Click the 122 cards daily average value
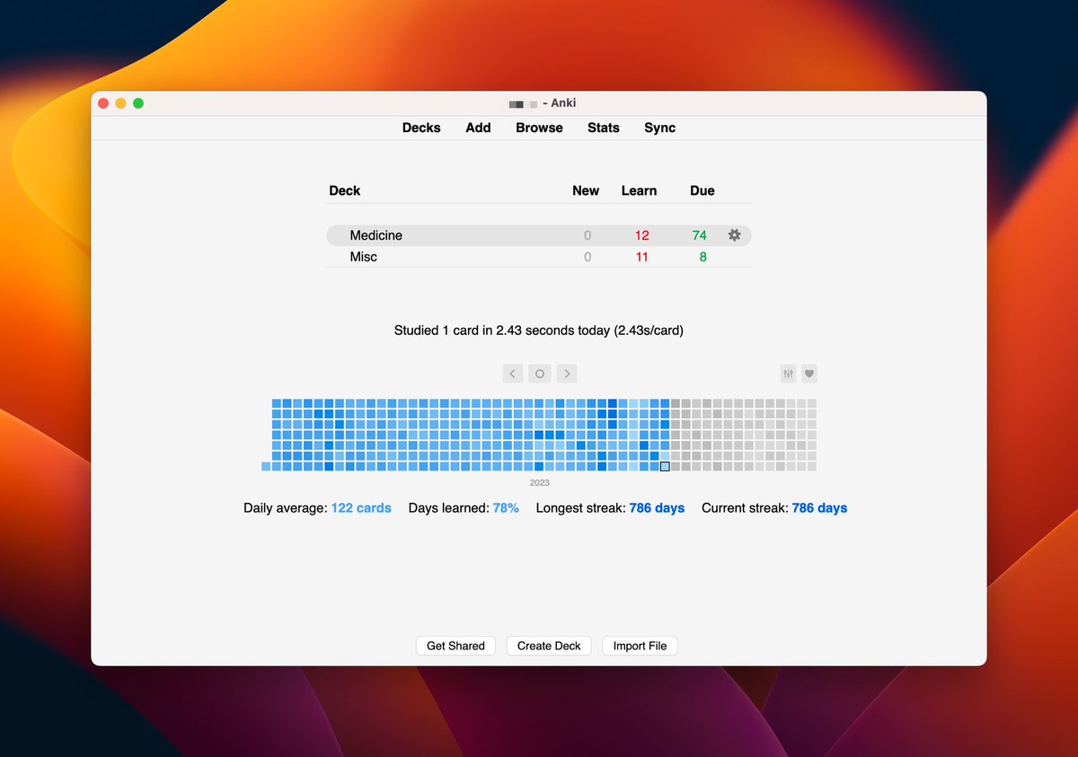This screenshot has width=1078, height=757. pyautogui.click(x=361, y=508)
